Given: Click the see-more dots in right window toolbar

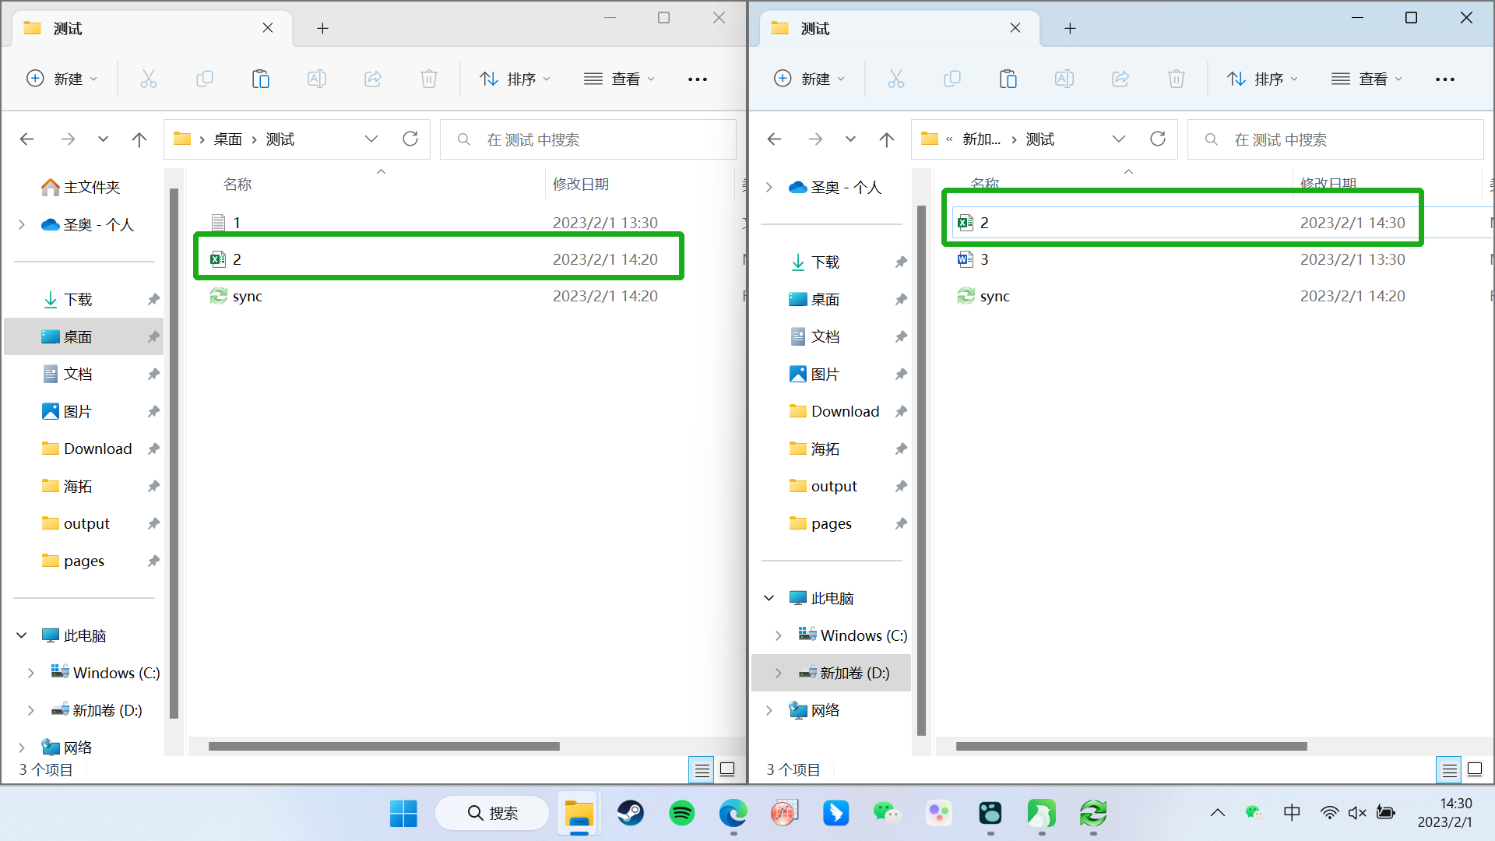Looking at the screenshot, I should tap(1444, 79).
